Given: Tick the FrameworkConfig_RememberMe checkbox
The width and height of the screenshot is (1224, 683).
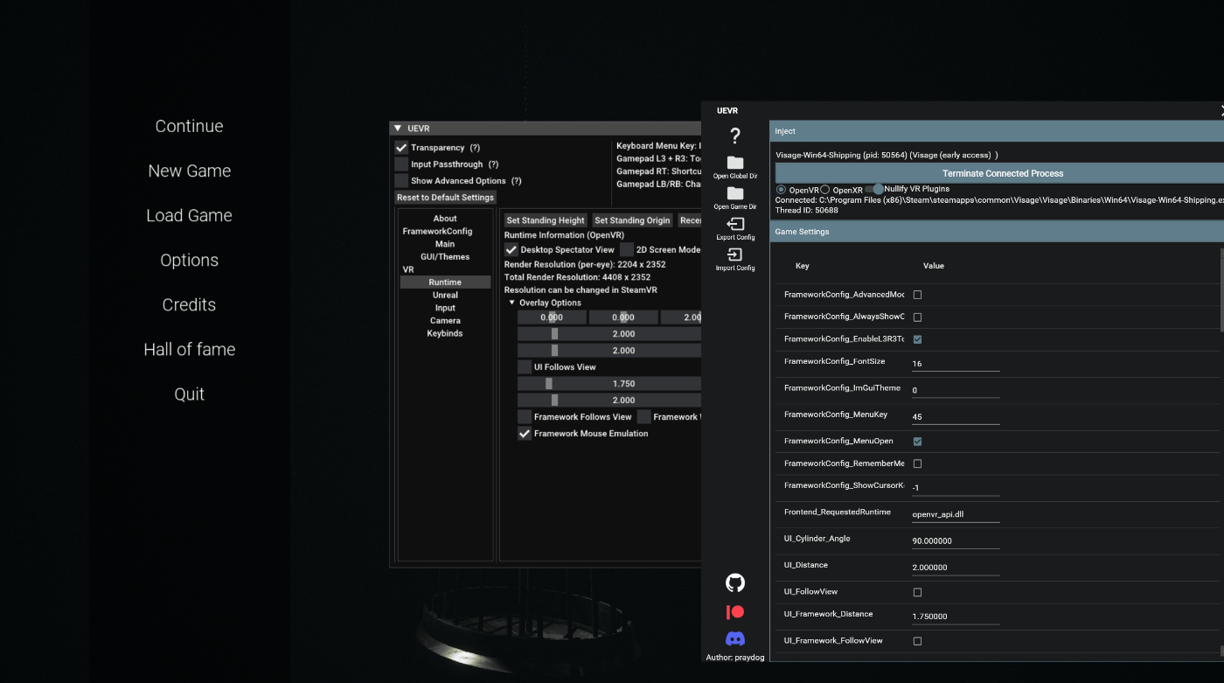Looking at the screenshot, I should tap(917, 463).
